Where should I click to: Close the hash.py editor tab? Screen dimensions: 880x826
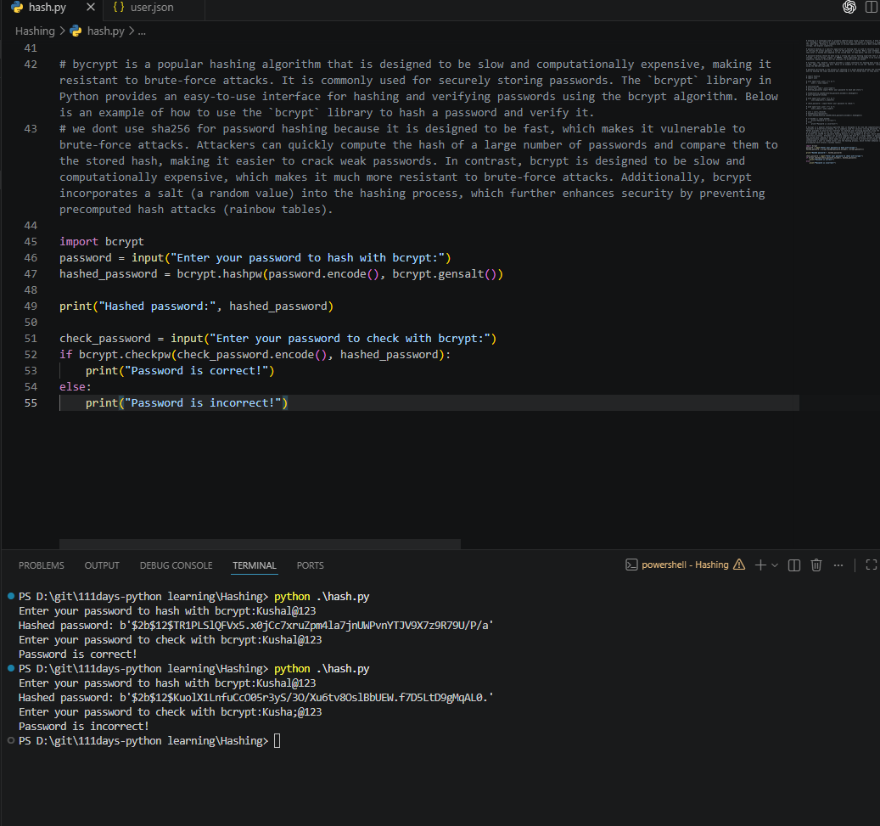[91, 8]
